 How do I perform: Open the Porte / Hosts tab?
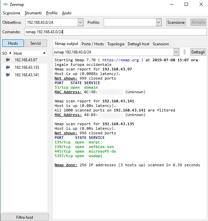pyautogui.click(x=93, y=44)
